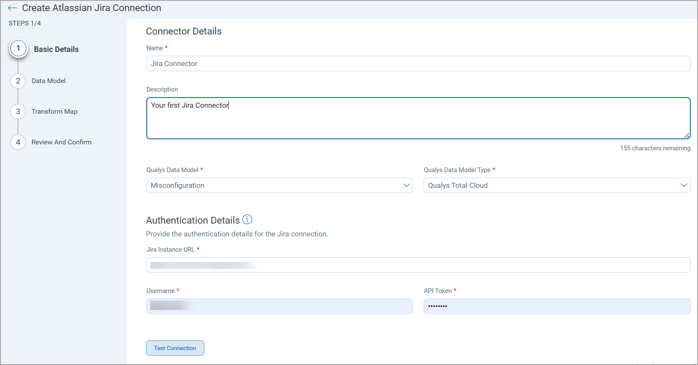Screen dimensions: 698x365
Task: Click the Jira Instance URL field
Action: coord(418,265)
